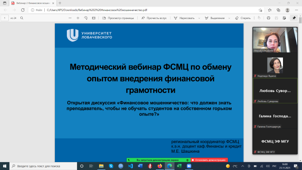This screenshot has width=302, height=170.
Task: Open Edge Settings and more menu
Action: (x=296, y=10)
